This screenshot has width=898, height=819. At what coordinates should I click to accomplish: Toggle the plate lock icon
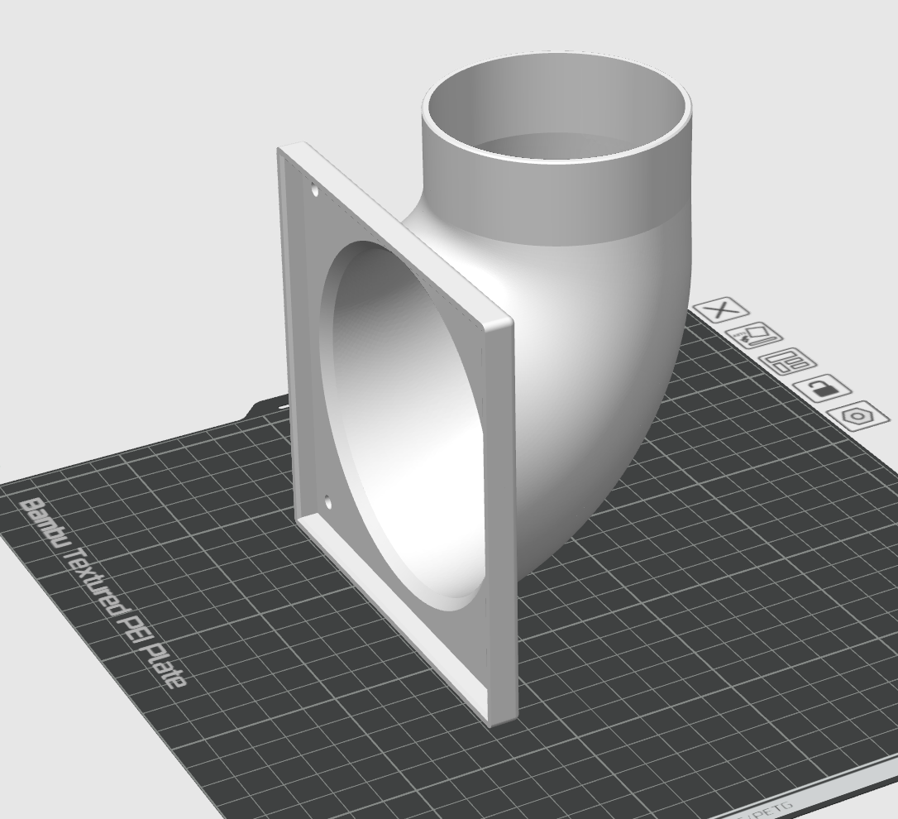(823, 389)
